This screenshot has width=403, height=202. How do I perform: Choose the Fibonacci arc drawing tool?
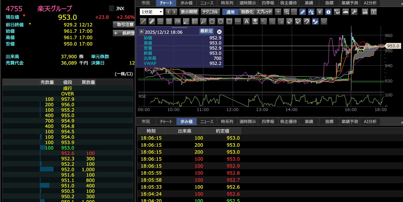coord(177,22)
